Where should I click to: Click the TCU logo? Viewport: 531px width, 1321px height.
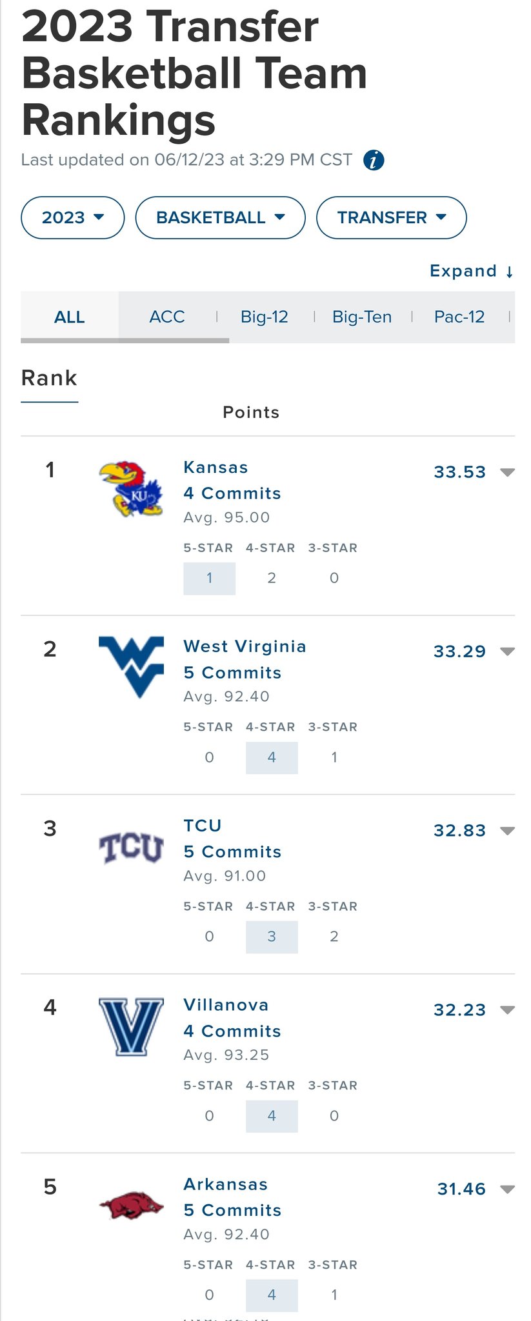tap(131, 848)
